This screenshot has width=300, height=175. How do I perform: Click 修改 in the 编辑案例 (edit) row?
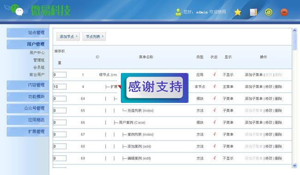click(x=269, y=158)
